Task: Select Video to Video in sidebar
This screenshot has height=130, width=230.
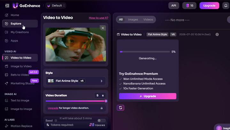Action: tap(20, 58)
